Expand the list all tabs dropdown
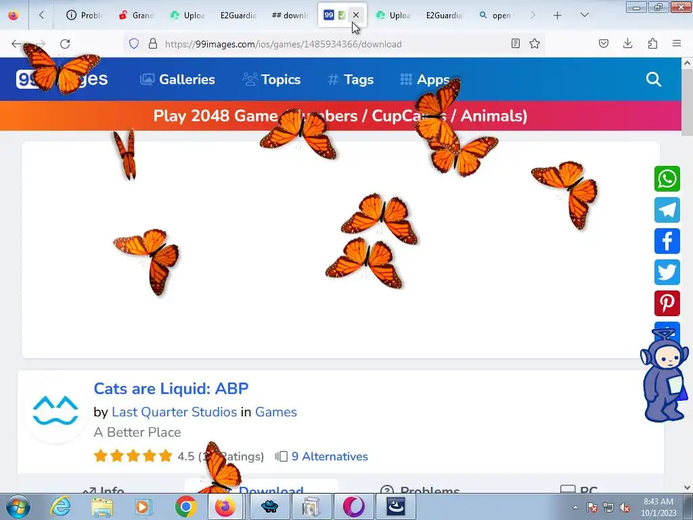Image resolution: width=693 pixels, height=520 pixels. click(x=584, y=15)
